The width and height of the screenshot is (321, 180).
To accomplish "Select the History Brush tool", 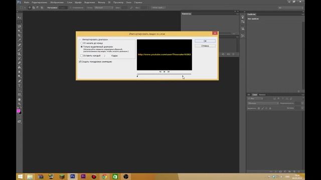I will pos(19,58).
